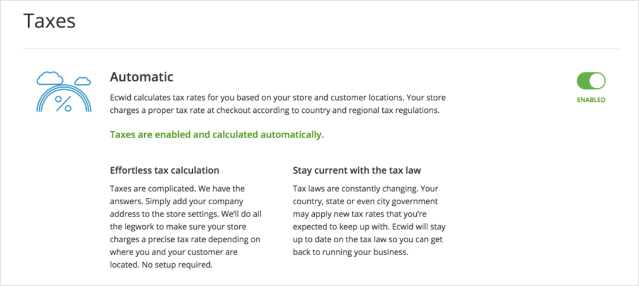Click the ENABLED status label
639x286 pixels.
591,100
